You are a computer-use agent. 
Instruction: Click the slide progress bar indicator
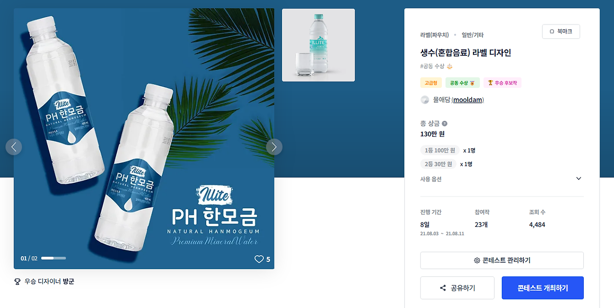click(x=53, y=258)
